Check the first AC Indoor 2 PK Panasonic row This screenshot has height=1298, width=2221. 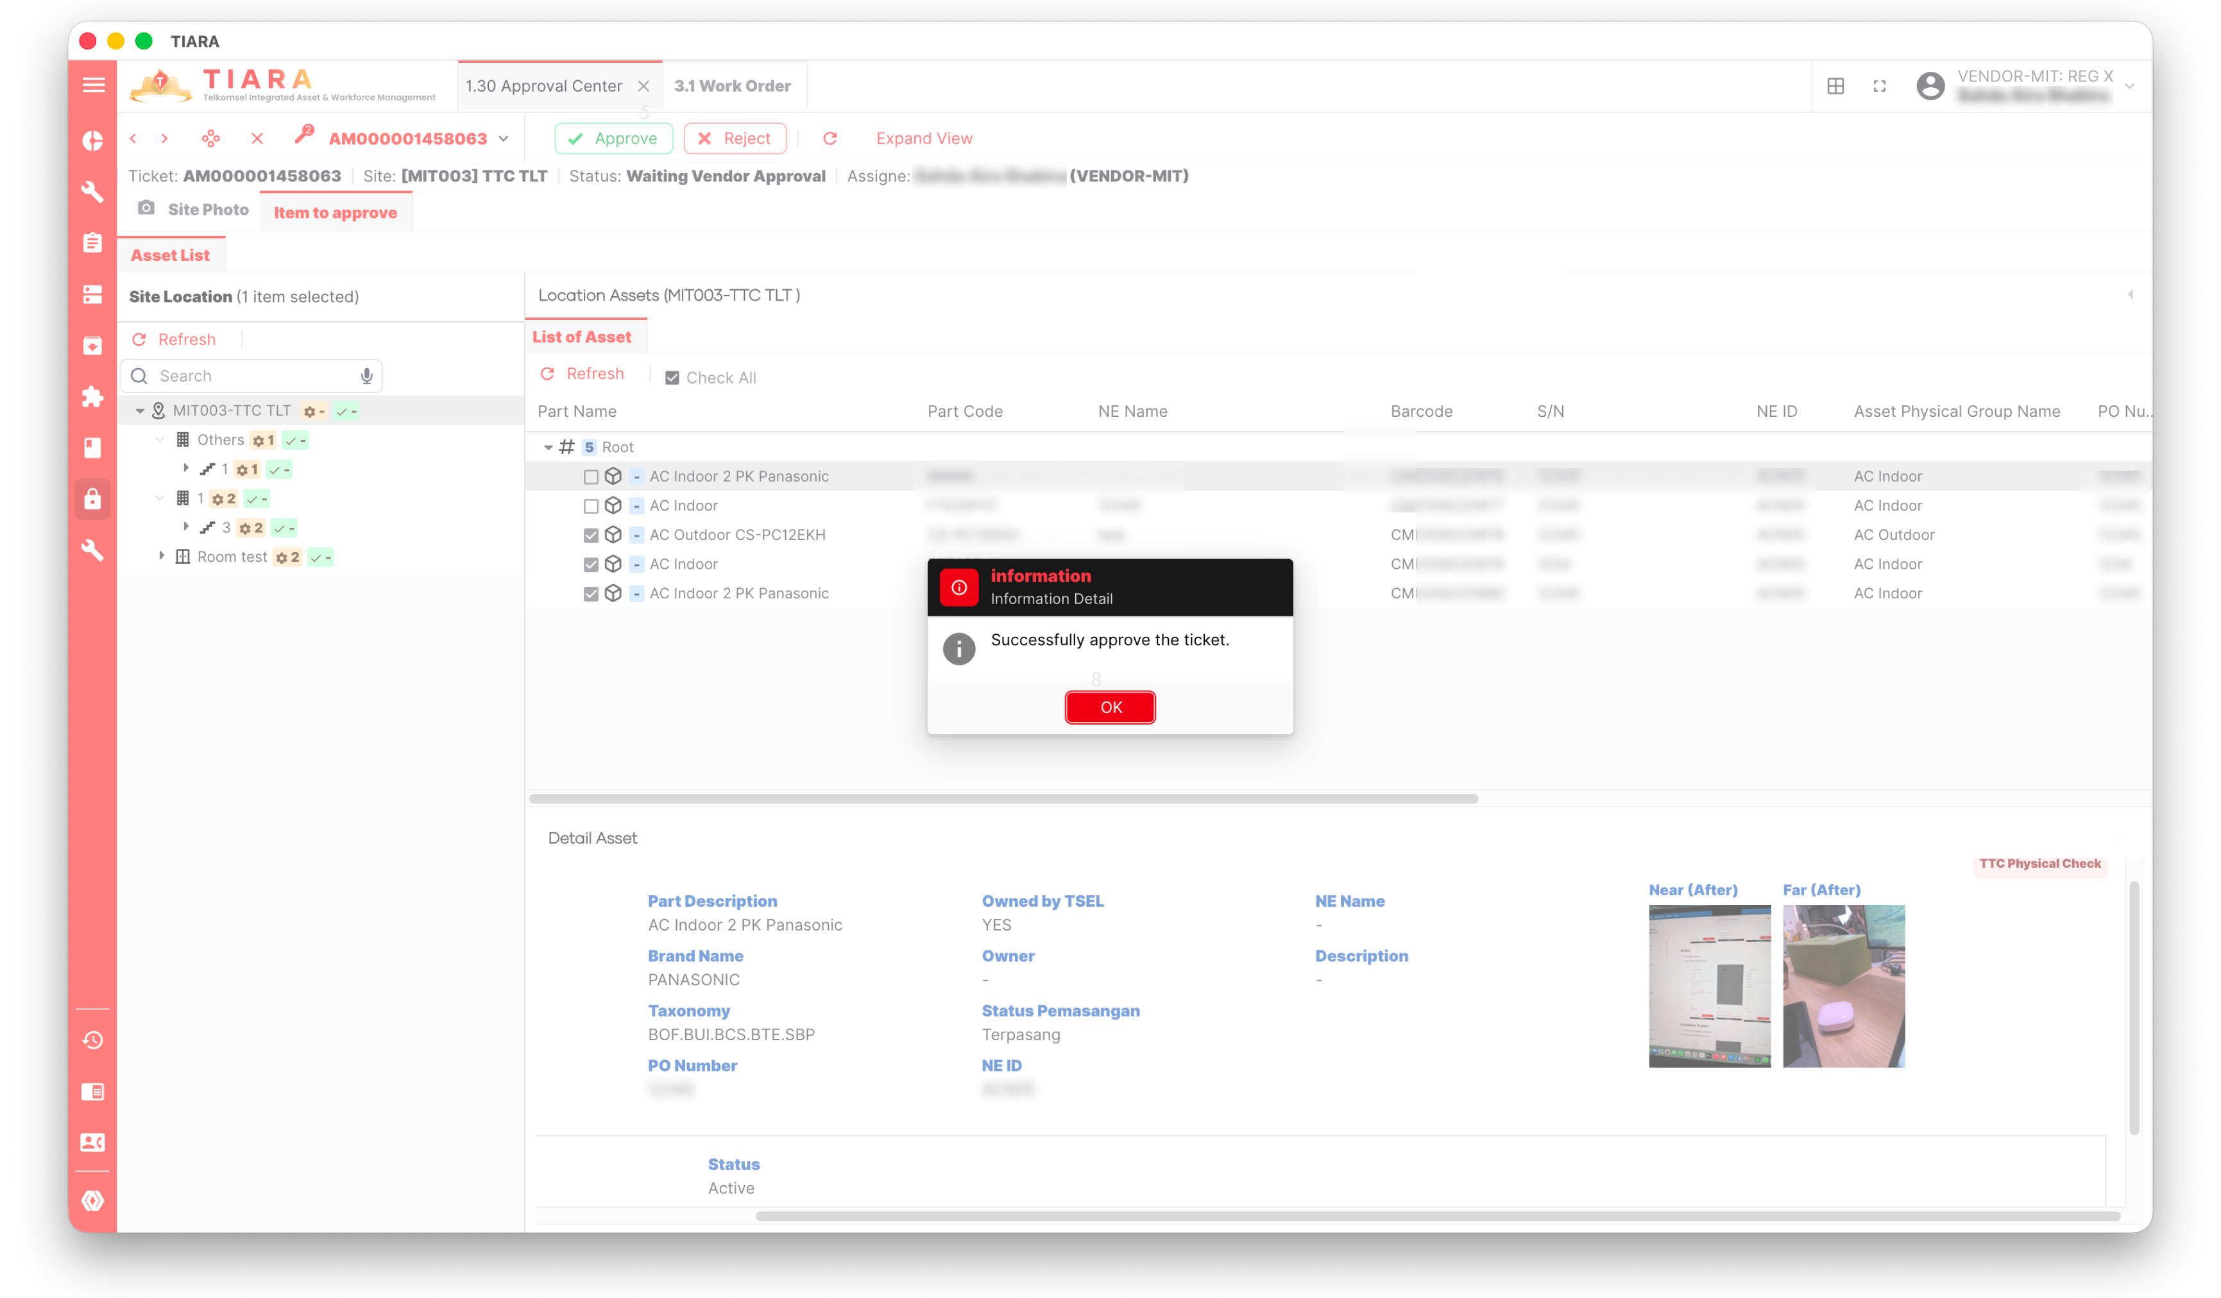tap(590, 476)
